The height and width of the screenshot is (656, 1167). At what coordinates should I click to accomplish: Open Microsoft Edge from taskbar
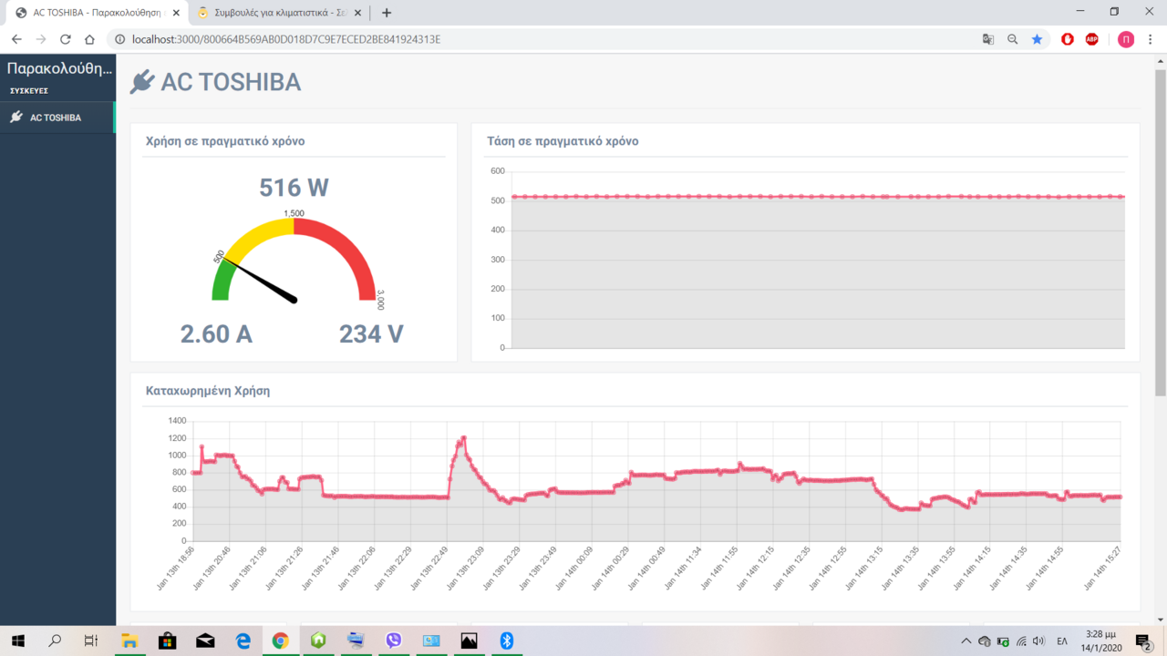(243, 641)
